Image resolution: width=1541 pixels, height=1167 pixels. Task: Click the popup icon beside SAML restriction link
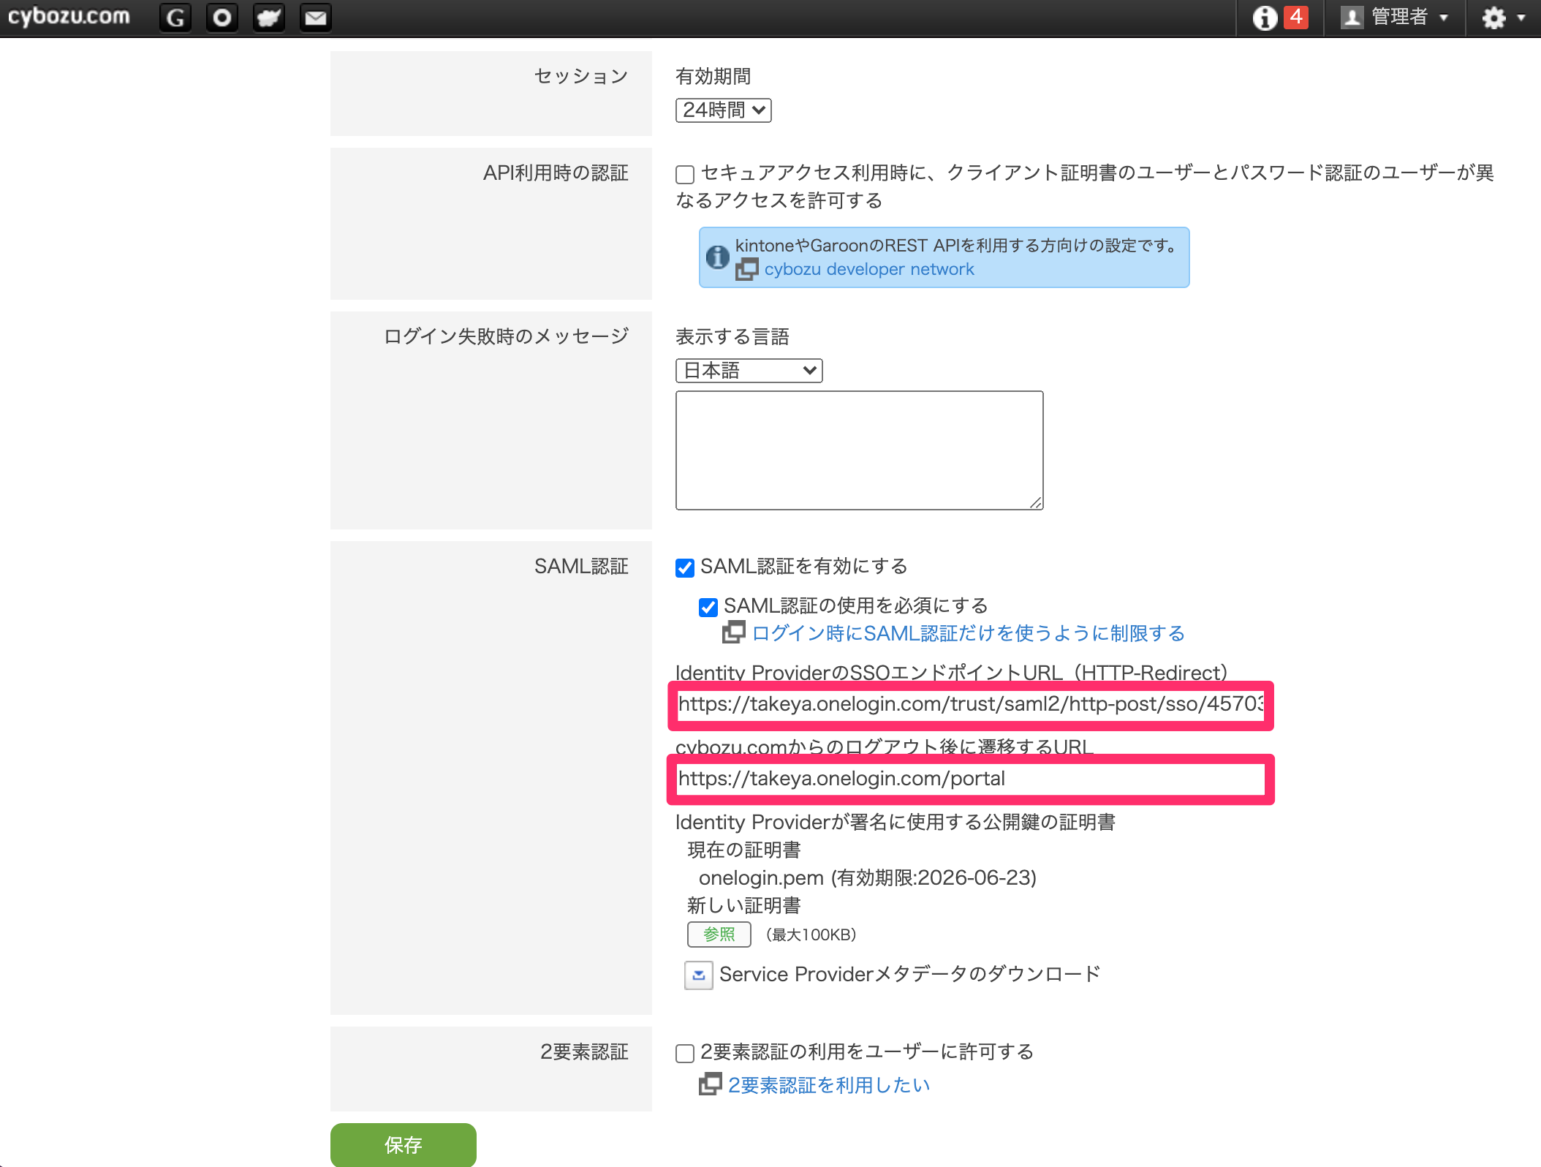coord(733,632)
